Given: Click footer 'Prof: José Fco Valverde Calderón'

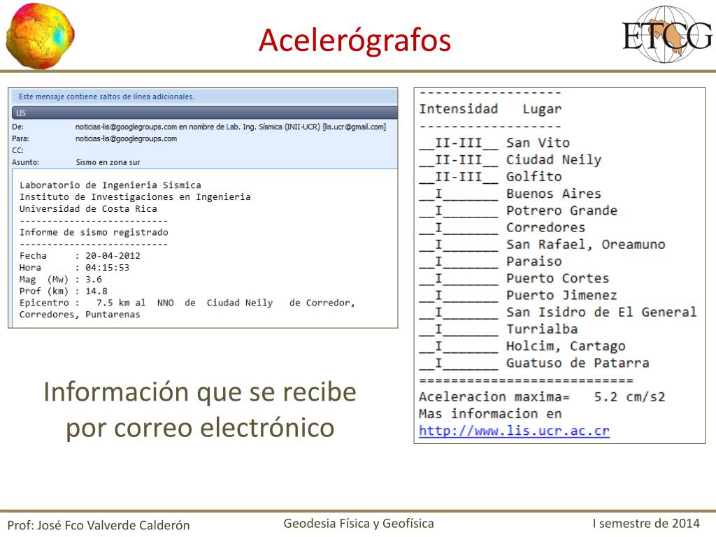Looking at the screenshot, I should [x=99, y=525].
